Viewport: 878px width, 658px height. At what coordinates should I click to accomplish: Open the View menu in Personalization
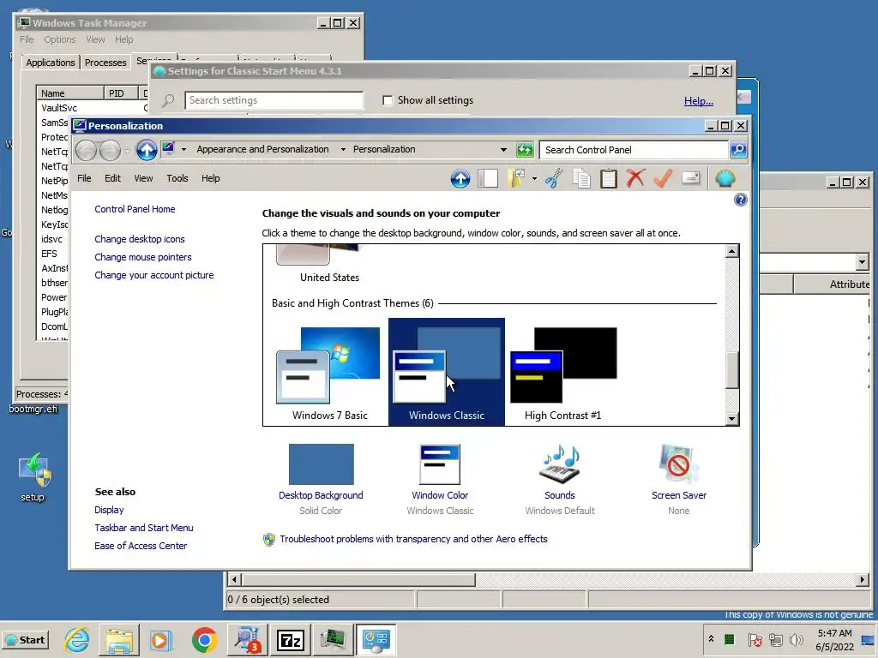coord(143,178)
